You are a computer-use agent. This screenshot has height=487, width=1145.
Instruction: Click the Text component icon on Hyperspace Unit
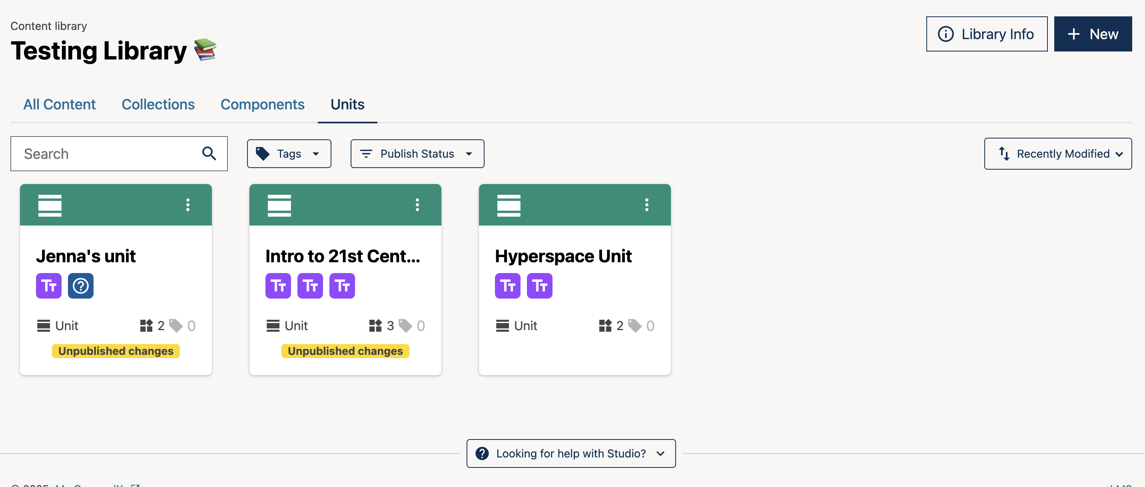507,286
